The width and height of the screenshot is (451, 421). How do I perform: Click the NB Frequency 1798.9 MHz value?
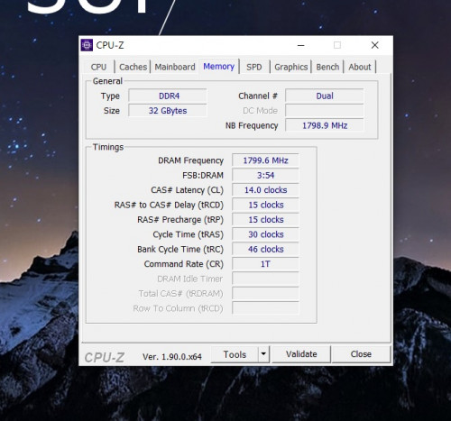click(x=325, y=125)
